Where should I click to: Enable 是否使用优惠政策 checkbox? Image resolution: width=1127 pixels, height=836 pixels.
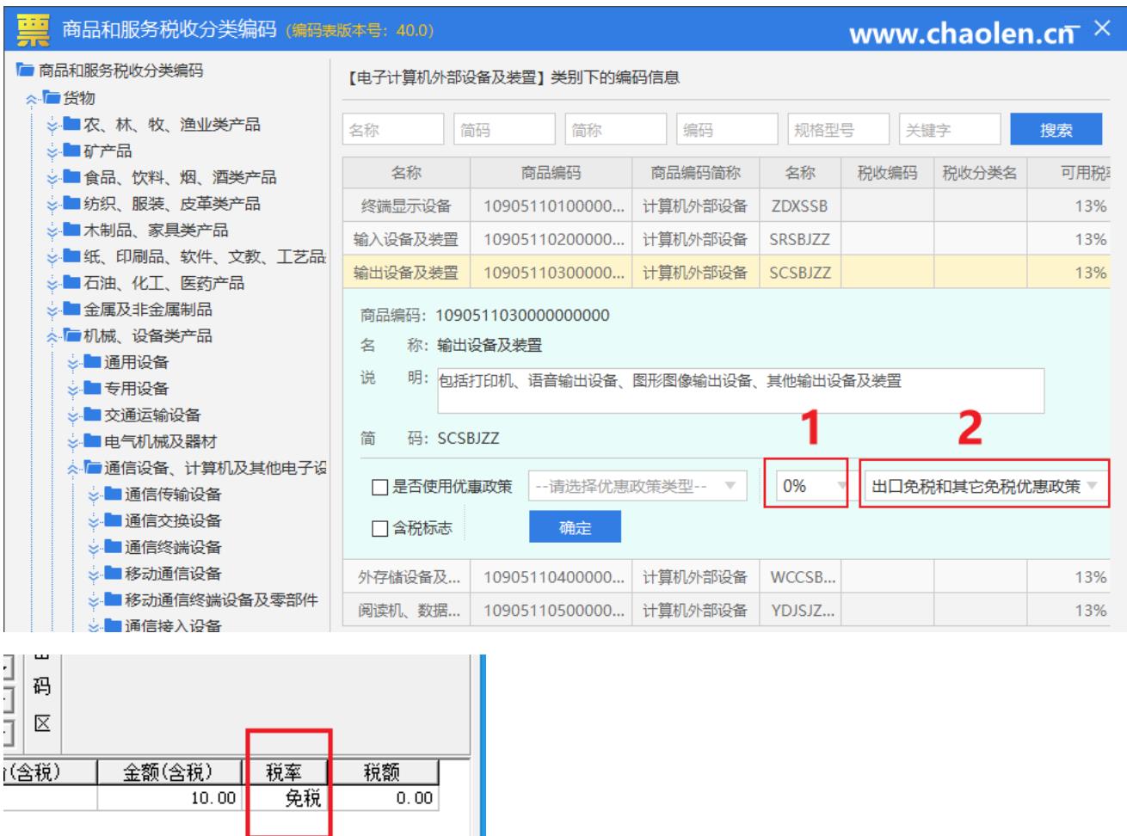click(x=379, y=488)
